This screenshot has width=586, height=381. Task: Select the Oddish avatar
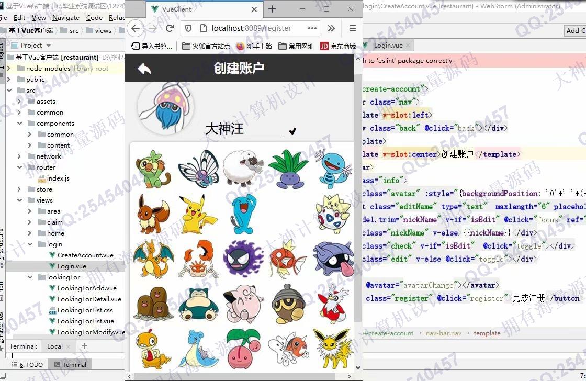pos(288,169)
